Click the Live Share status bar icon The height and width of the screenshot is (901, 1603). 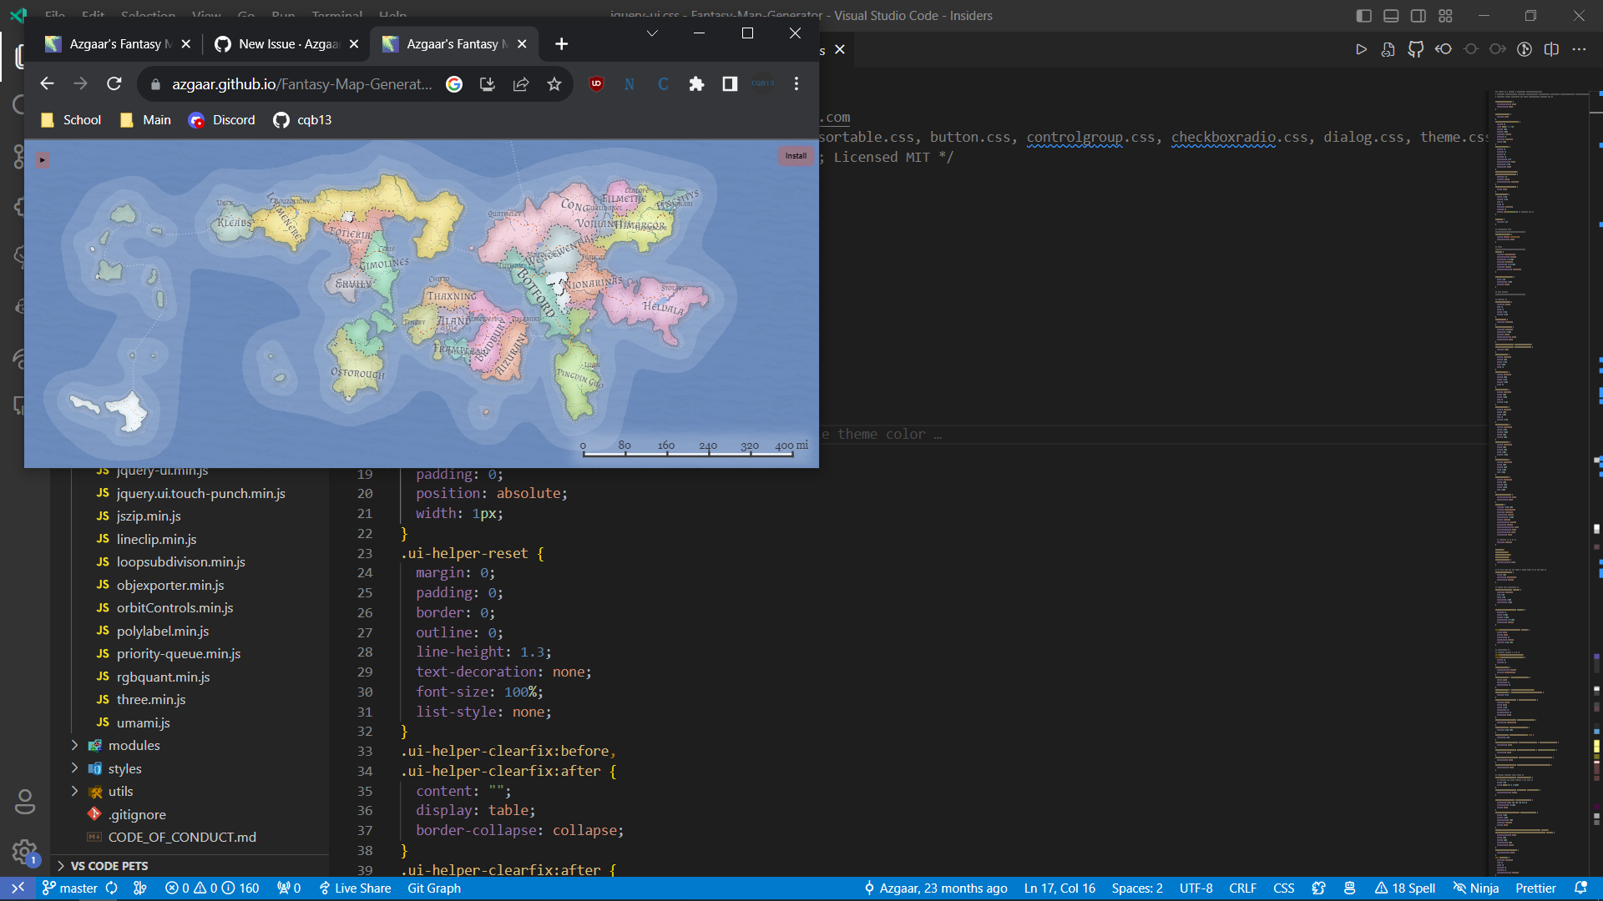click(354, 888)
